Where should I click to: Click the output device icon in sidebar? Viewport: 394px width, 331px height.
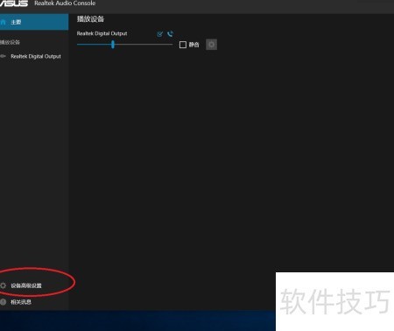(3, 56)
